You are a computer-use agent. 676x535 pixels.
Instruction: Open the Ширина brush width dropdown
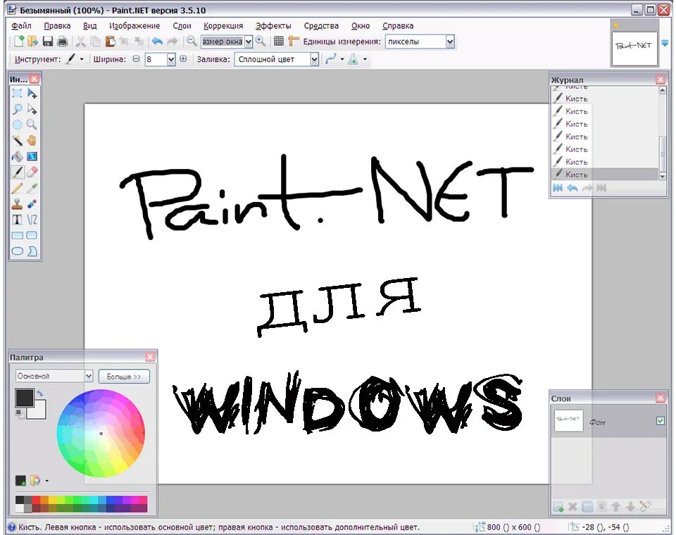tap(171, 59)
